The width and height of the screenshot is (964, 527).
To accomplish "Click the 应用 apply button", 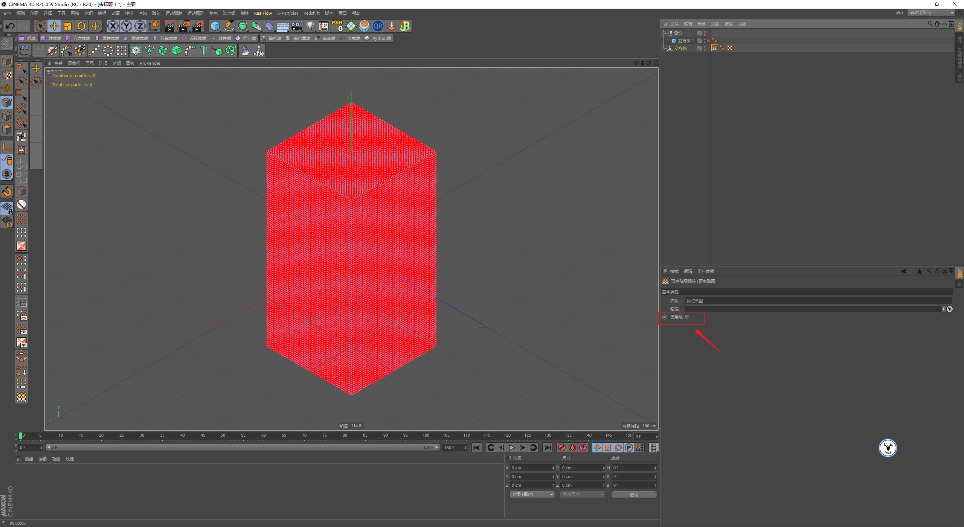I will (x=634, y=494).
